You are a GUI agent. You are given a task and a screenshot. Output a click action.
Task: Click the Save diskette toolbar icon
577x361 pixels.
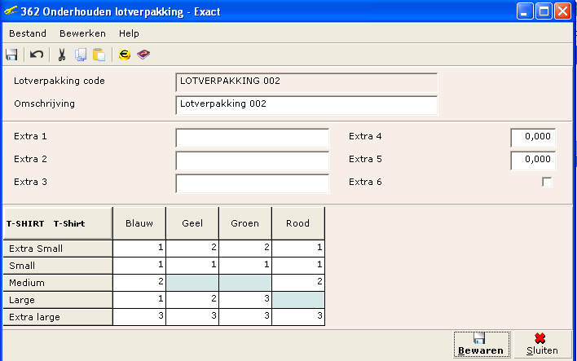point(11,55)
